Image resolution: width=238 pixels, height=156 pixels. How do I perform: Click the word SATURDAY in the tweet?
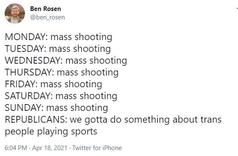tap(27, 96)
